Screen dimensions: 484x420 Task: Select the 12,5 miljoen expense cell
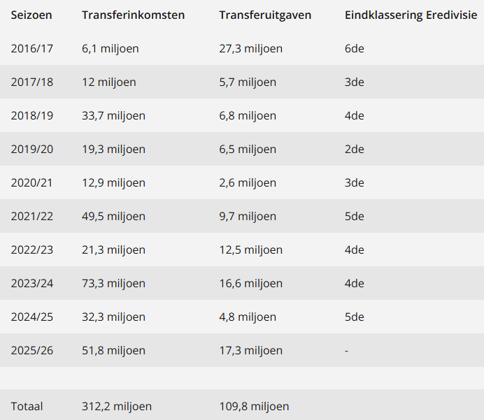click(250, 250)
